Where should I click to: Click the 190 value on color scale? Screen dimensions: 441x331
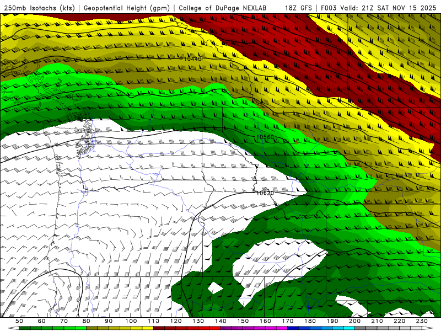click(x=332, y=321)
